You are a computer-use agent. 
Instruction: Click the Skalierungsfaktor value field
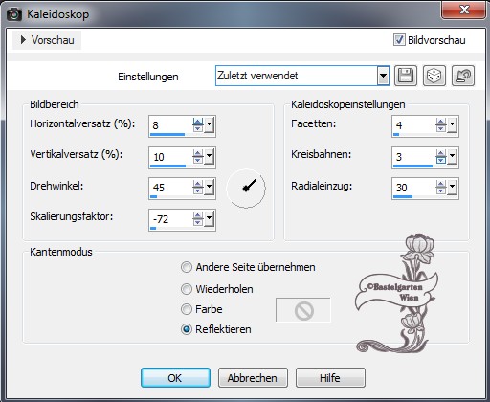point(170,219)
